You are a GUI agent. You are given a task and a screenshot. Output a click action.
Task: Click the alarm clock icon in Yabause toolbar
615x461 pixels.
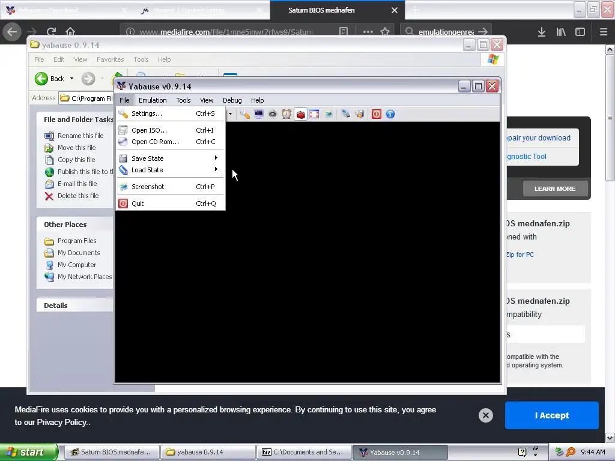(x=286, y=114)
